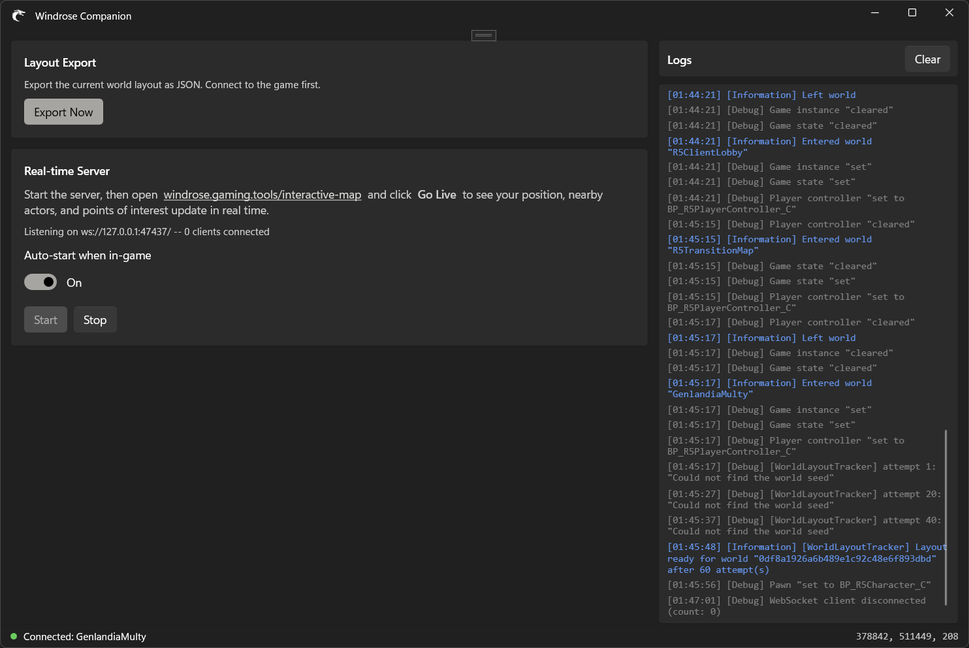Stop the real-time server
Screen dimensions: 969x648
(95, 319)
